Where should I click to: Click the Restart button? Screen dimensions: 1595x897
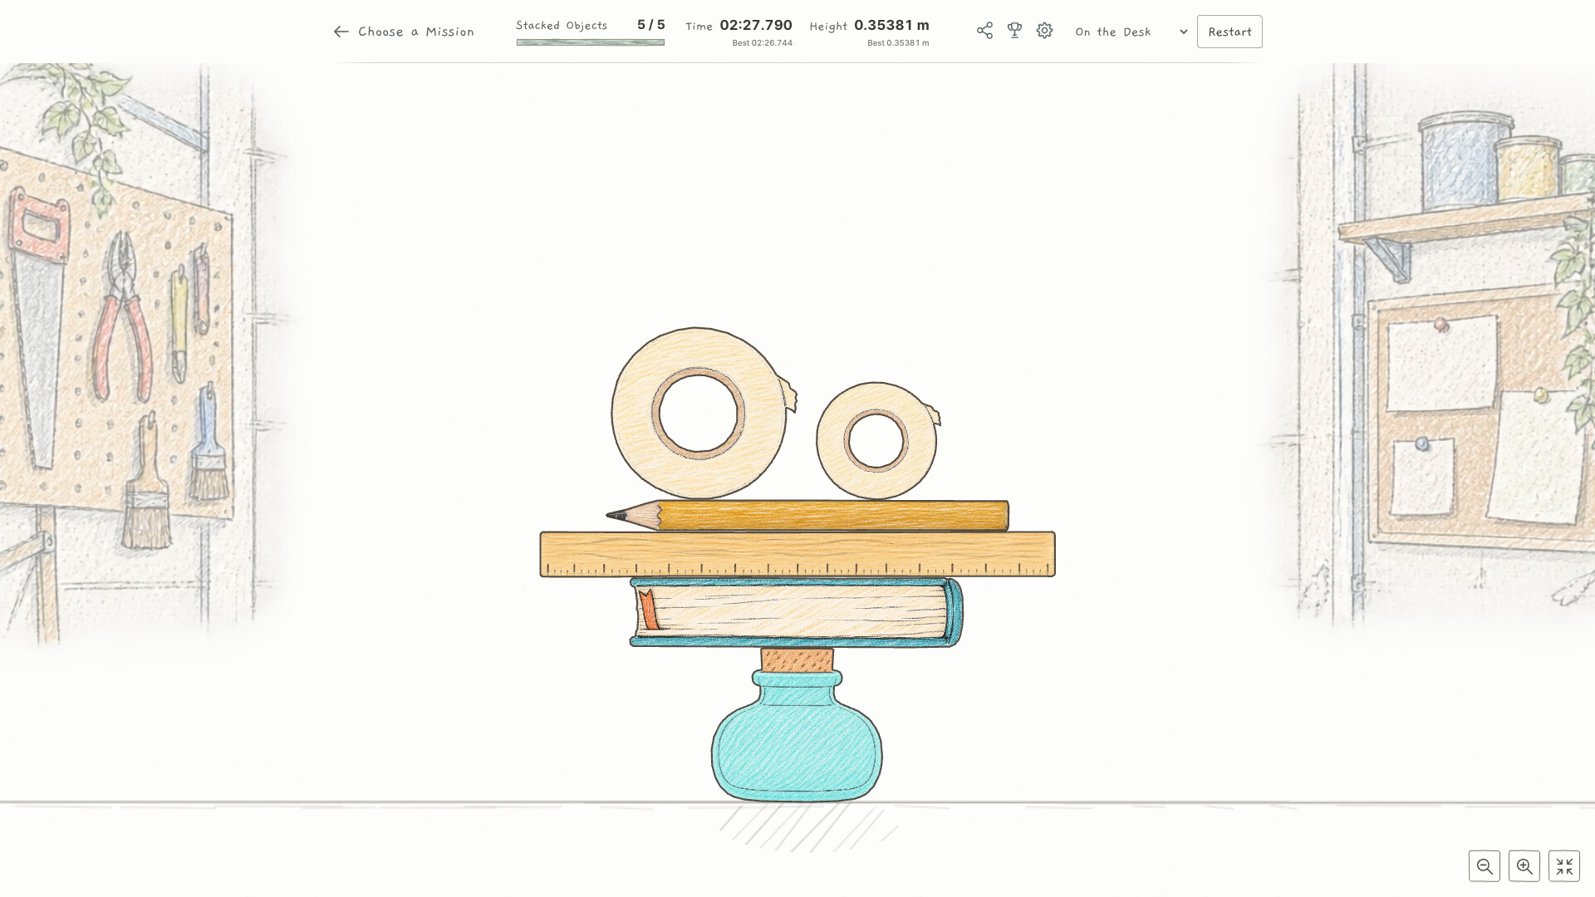(x=1229, y=32)
